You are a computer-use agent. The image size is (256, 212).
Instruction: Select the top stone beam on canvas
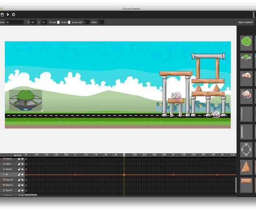pos(209,56)
